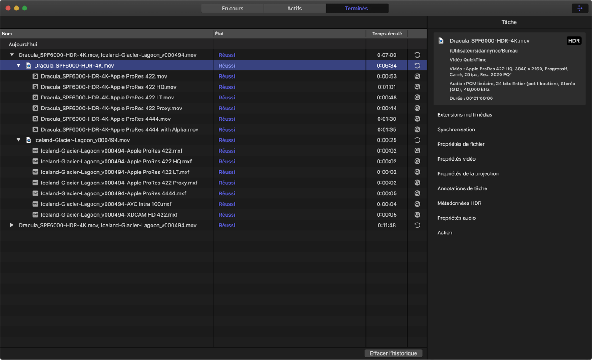Screen dimensions: 592x361
Task: Click magnifier icon for Iceland XDCAM HD 422.mxf
Action: point(417,215)
